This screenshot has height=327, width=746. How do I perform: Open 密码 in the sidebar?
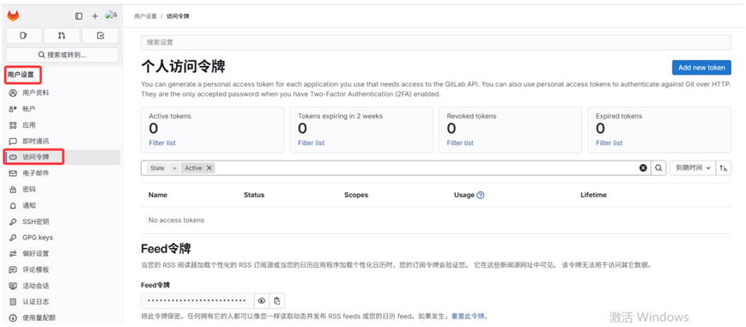[63, 190]
